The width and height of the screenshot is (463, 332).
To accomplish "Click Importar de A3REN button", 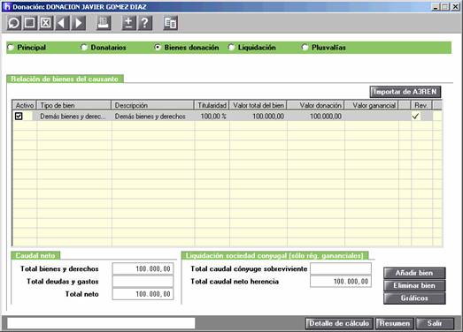I will [x=405, y=92].
